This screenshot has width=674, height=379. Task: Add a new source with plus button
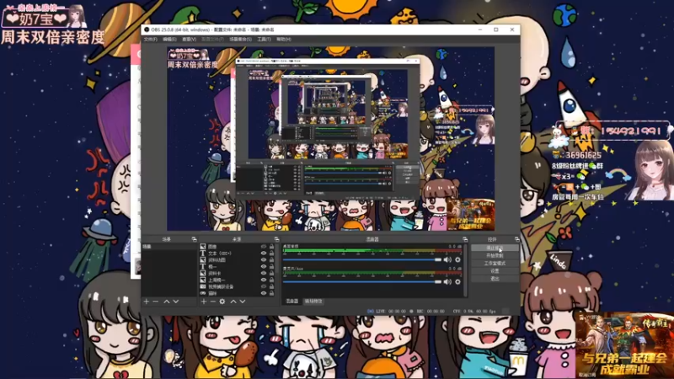pyautogui.click(x=204, y=302)
